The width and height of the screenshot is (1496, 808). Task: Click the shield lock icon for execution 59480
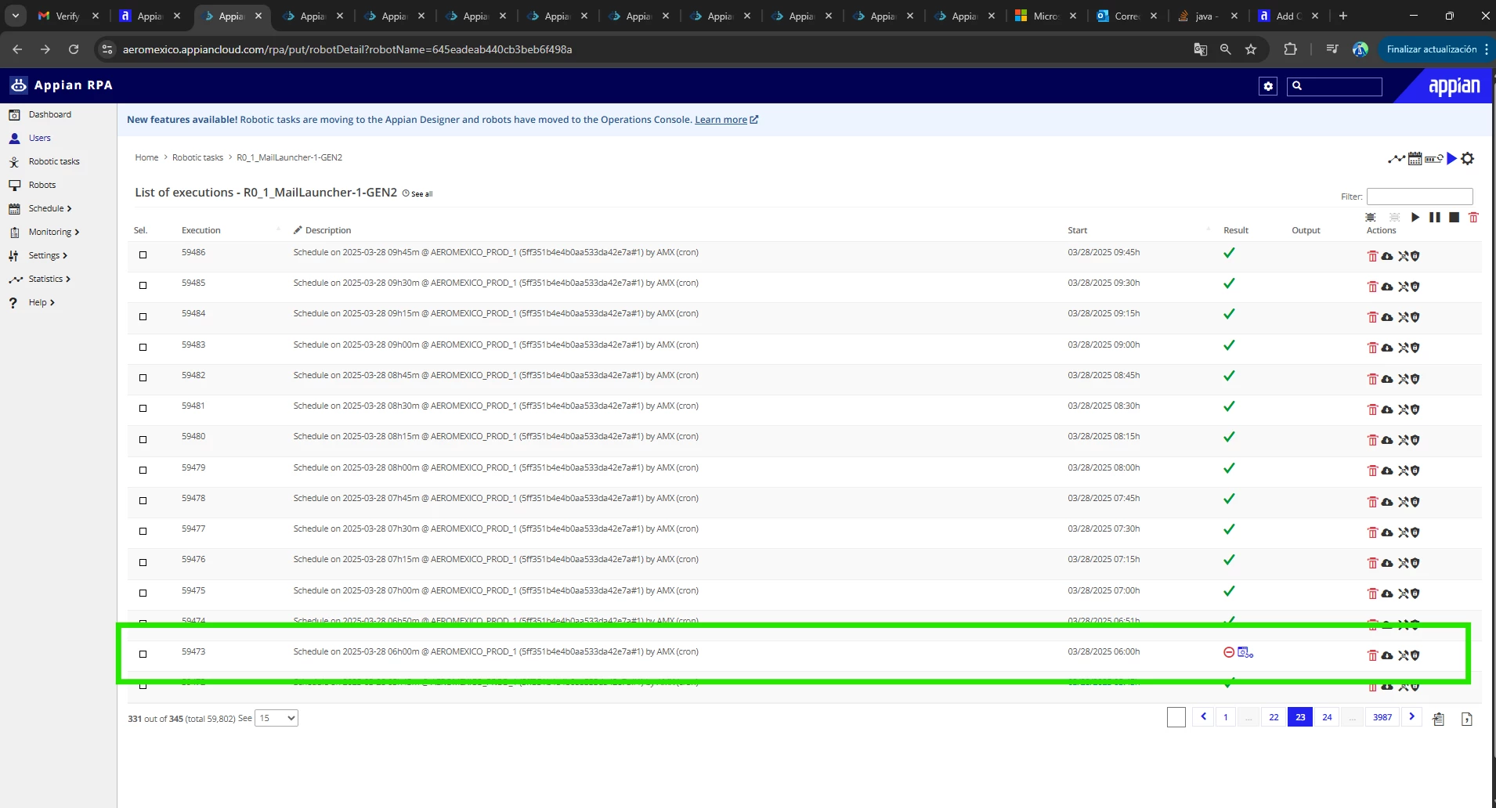coord(1415,440)
